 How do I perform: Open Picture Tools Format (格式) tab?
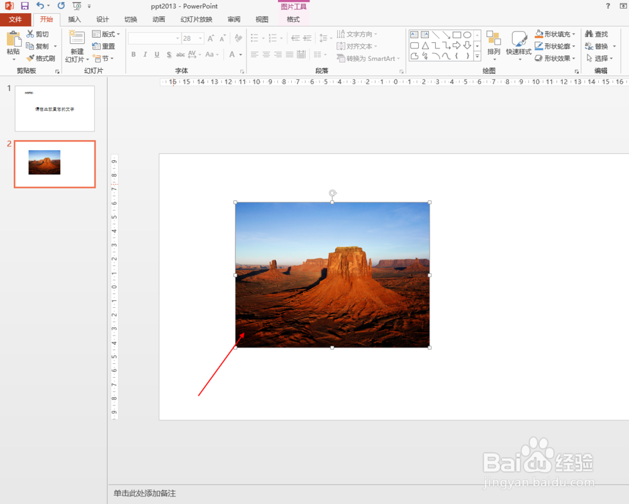[x=293, y=19]
